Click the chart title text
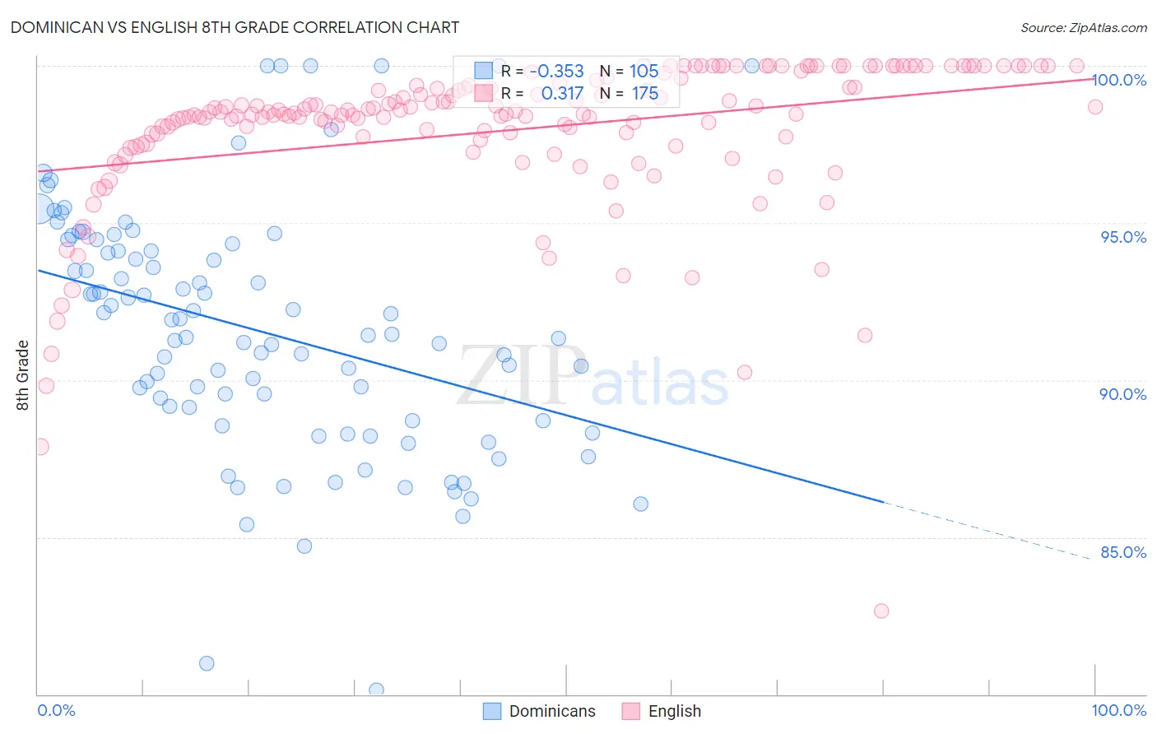The image size is (1157, 734). click(x=235, y=27)
